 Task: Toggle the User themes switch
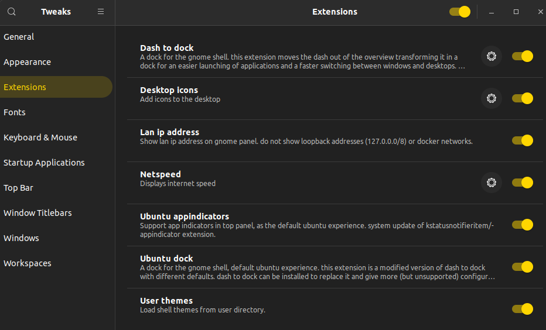click(x=523, y=309)
